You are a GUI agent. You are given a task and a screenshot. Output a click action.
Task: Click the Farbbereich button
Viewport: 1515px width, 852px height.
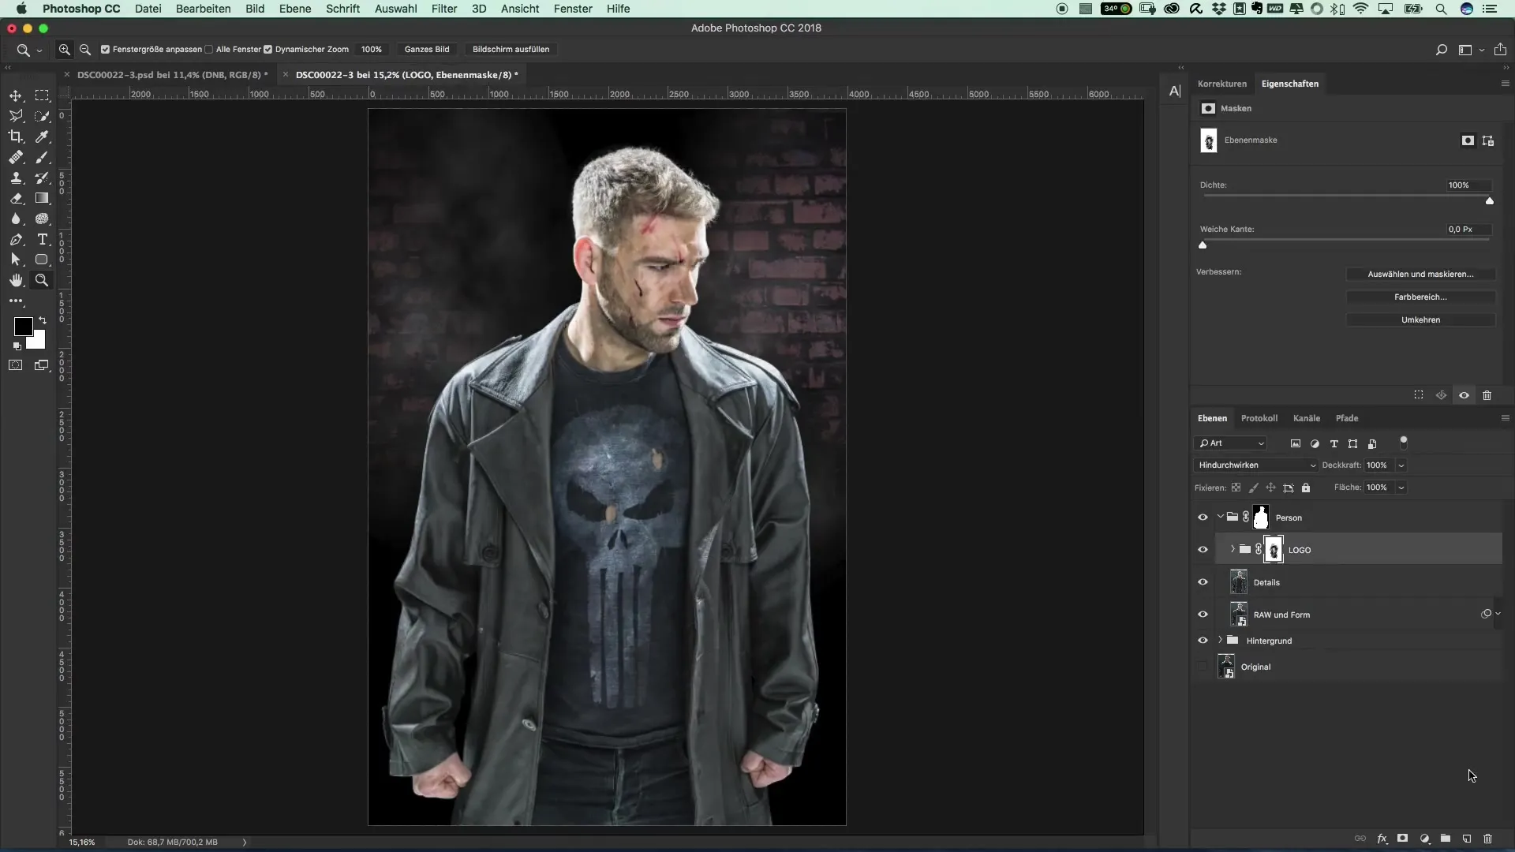(1420, 297)
